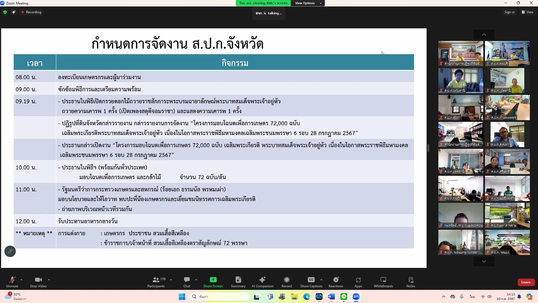The height and width of the screenshot is (303, 538).
Task: Start Record button
Action: point(287,282)
